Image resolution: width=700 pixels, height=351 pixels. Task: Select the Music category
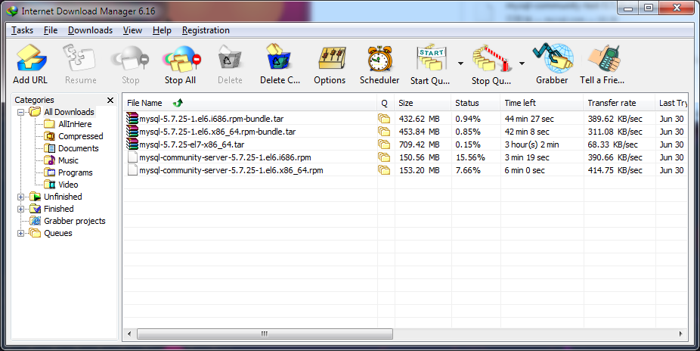click(x=68, y=160)
